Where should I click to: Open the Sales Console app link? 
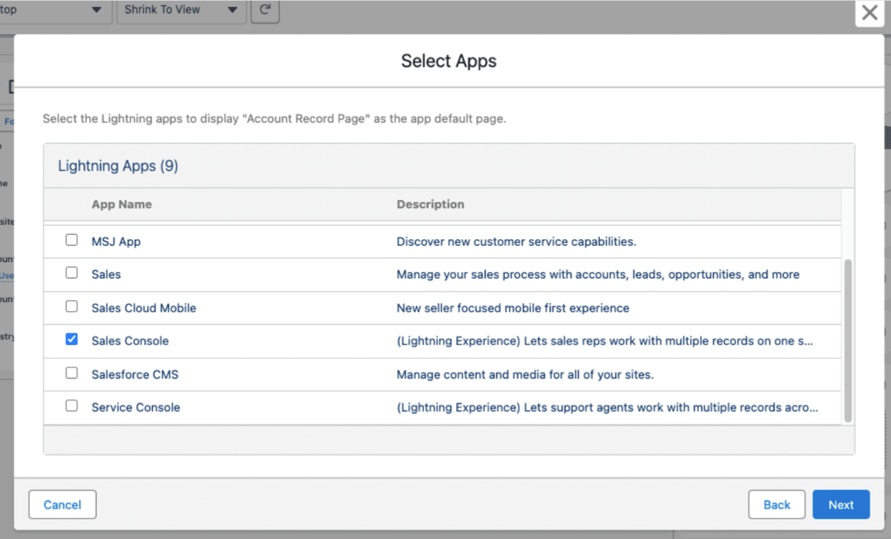(130, 340)
